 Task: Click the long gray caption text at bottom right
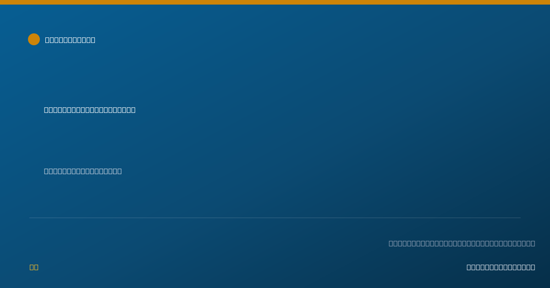(462, 243)
